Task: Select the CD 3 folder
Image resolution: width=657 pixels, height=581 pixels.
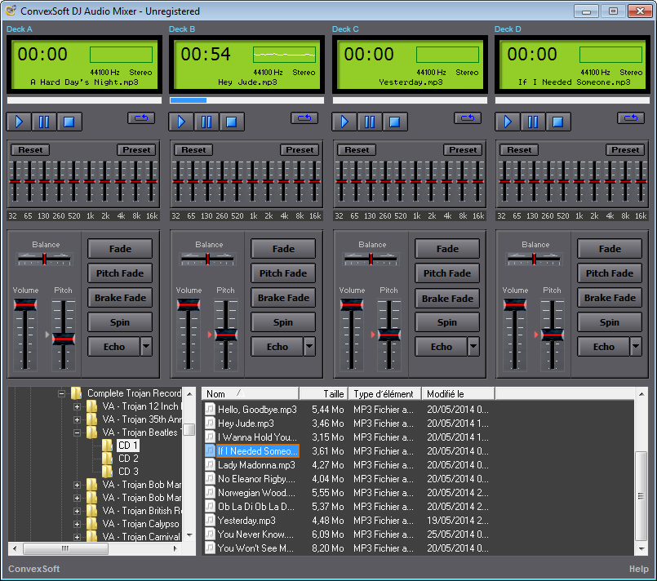Action: [128, 472]
